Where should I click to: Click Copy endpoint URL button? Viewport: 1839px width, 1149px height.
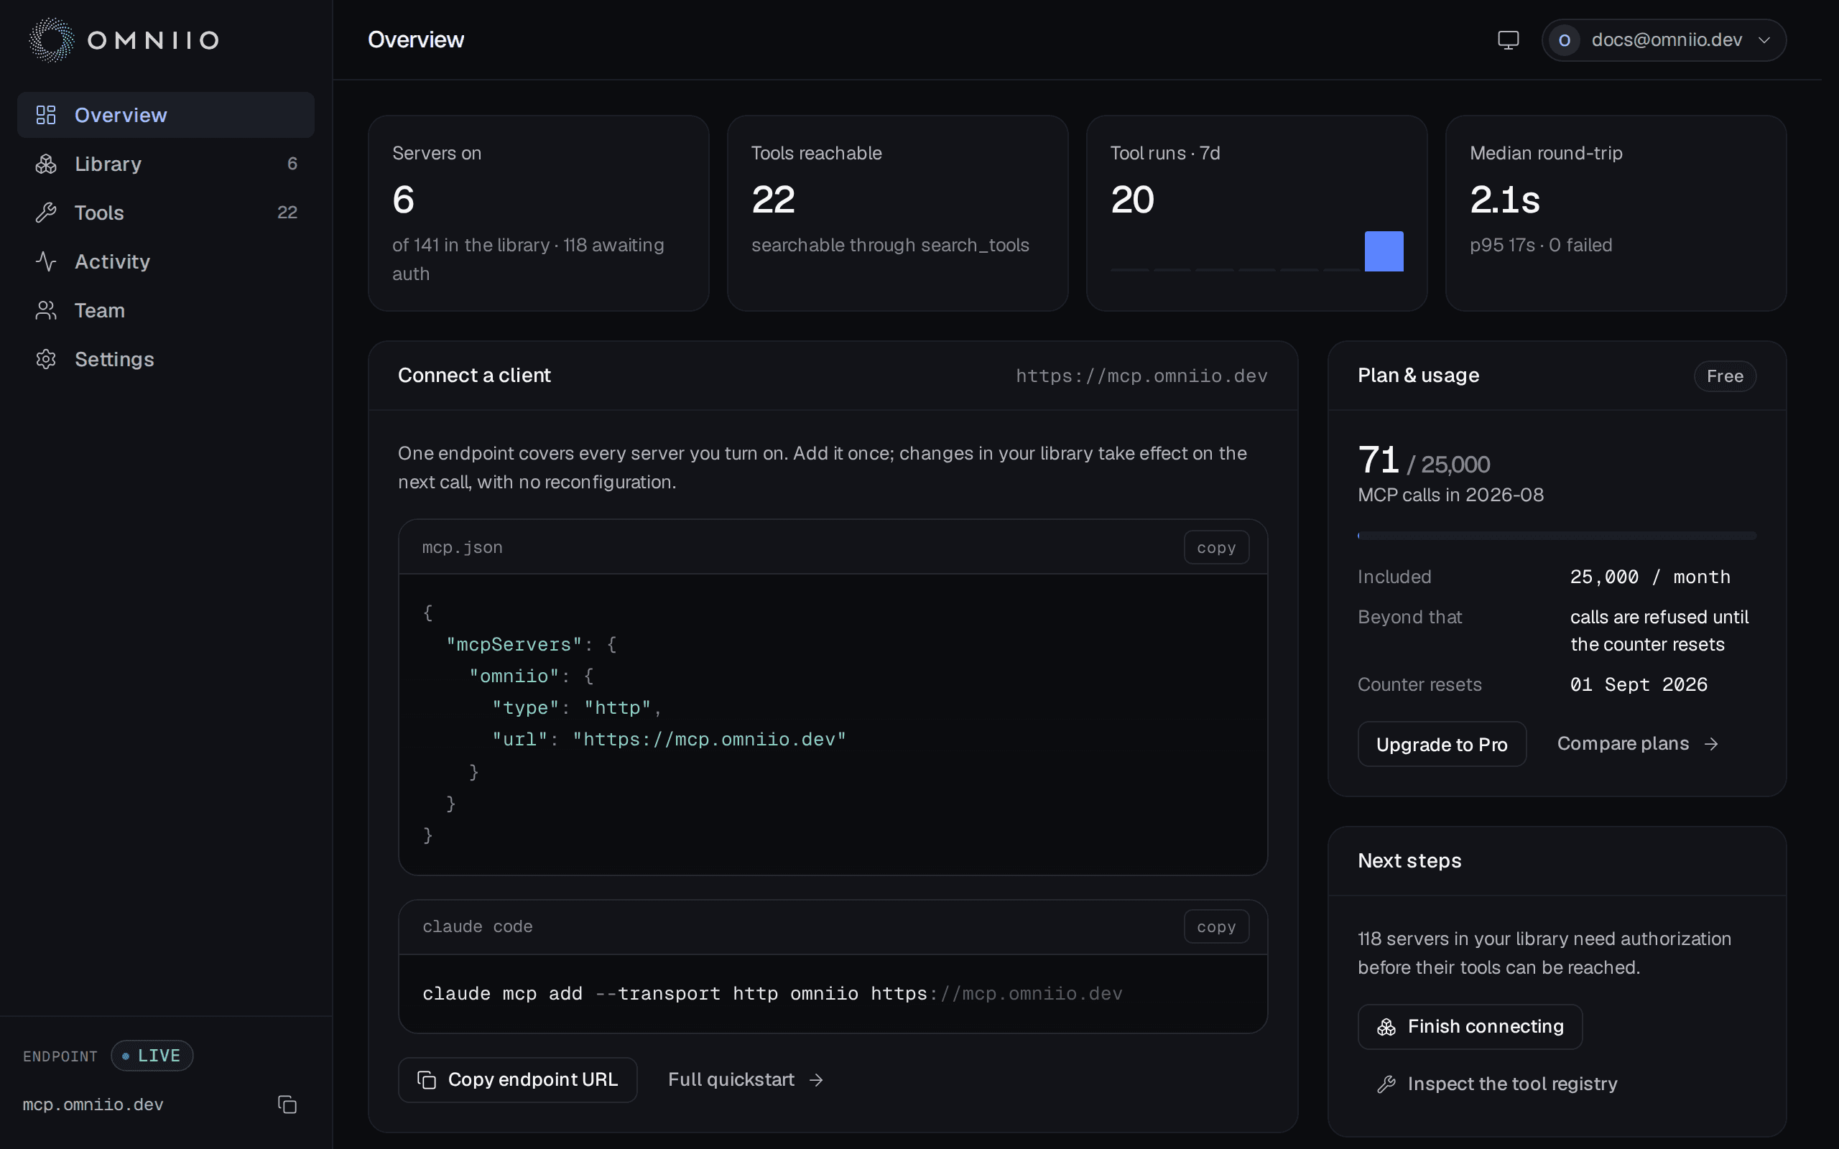tap(517, 1080)
